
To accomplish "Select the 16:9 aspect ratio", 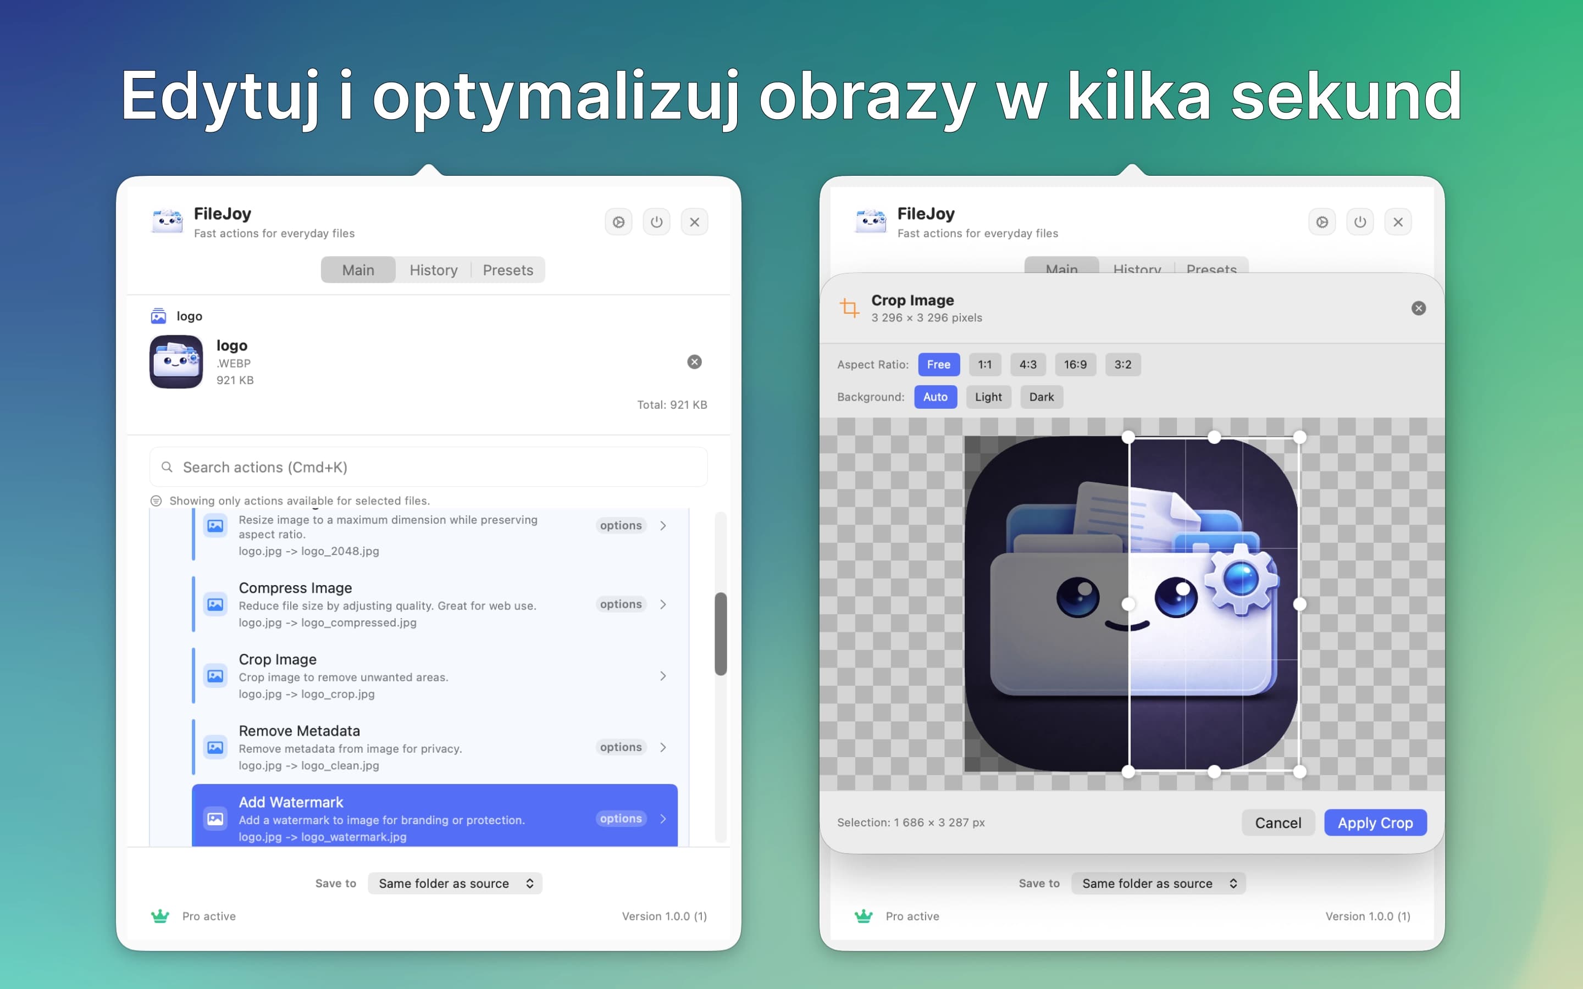I will [1075, 364].
